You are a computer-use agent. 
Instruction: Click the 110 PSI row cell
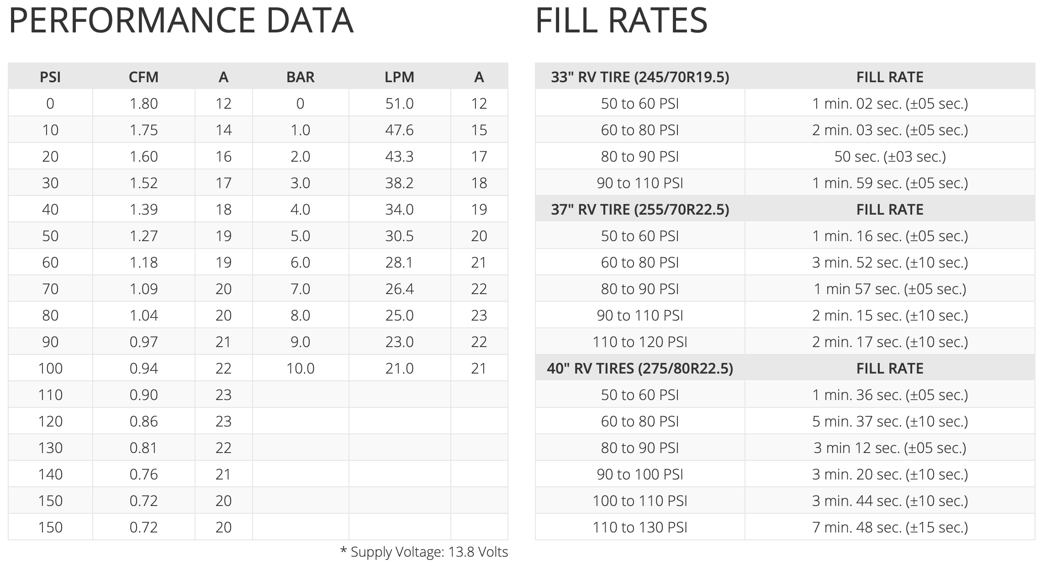click(50, 395)
